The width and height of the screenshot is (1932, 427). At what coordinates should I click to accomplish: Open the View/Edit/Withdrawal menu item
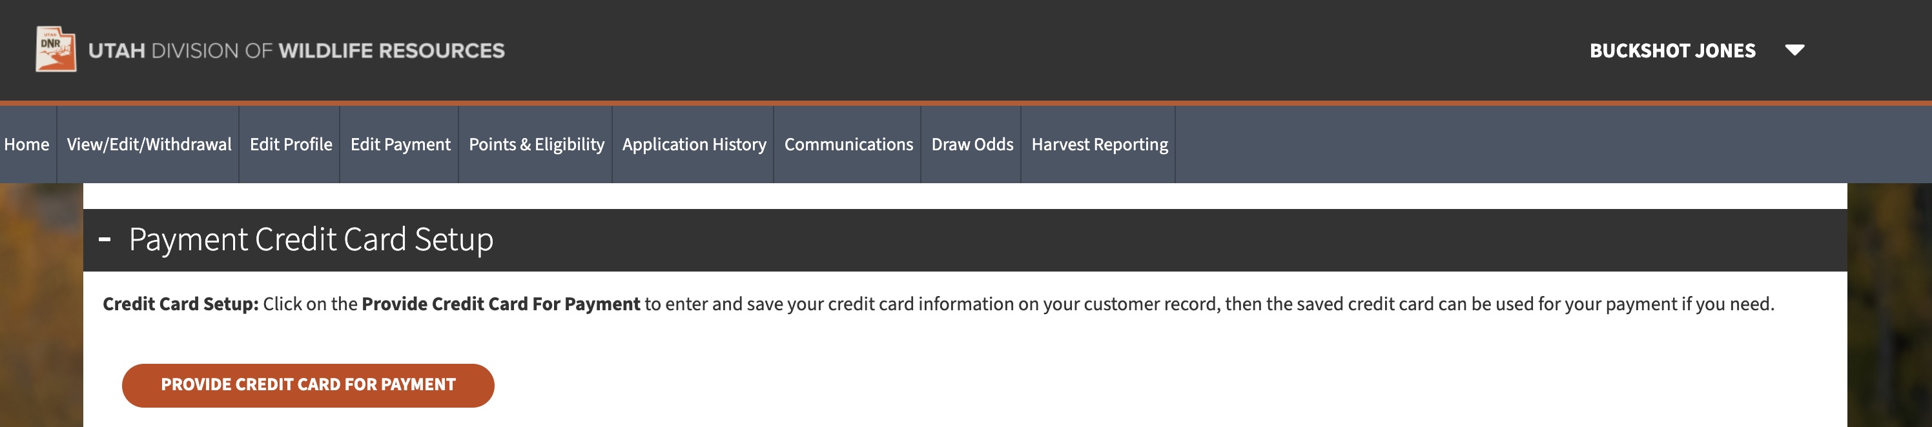click(149, 144)
